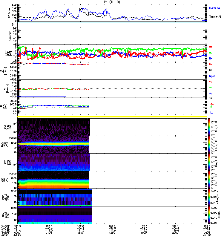Click the X-GSE value 182.1

[175, 226]
